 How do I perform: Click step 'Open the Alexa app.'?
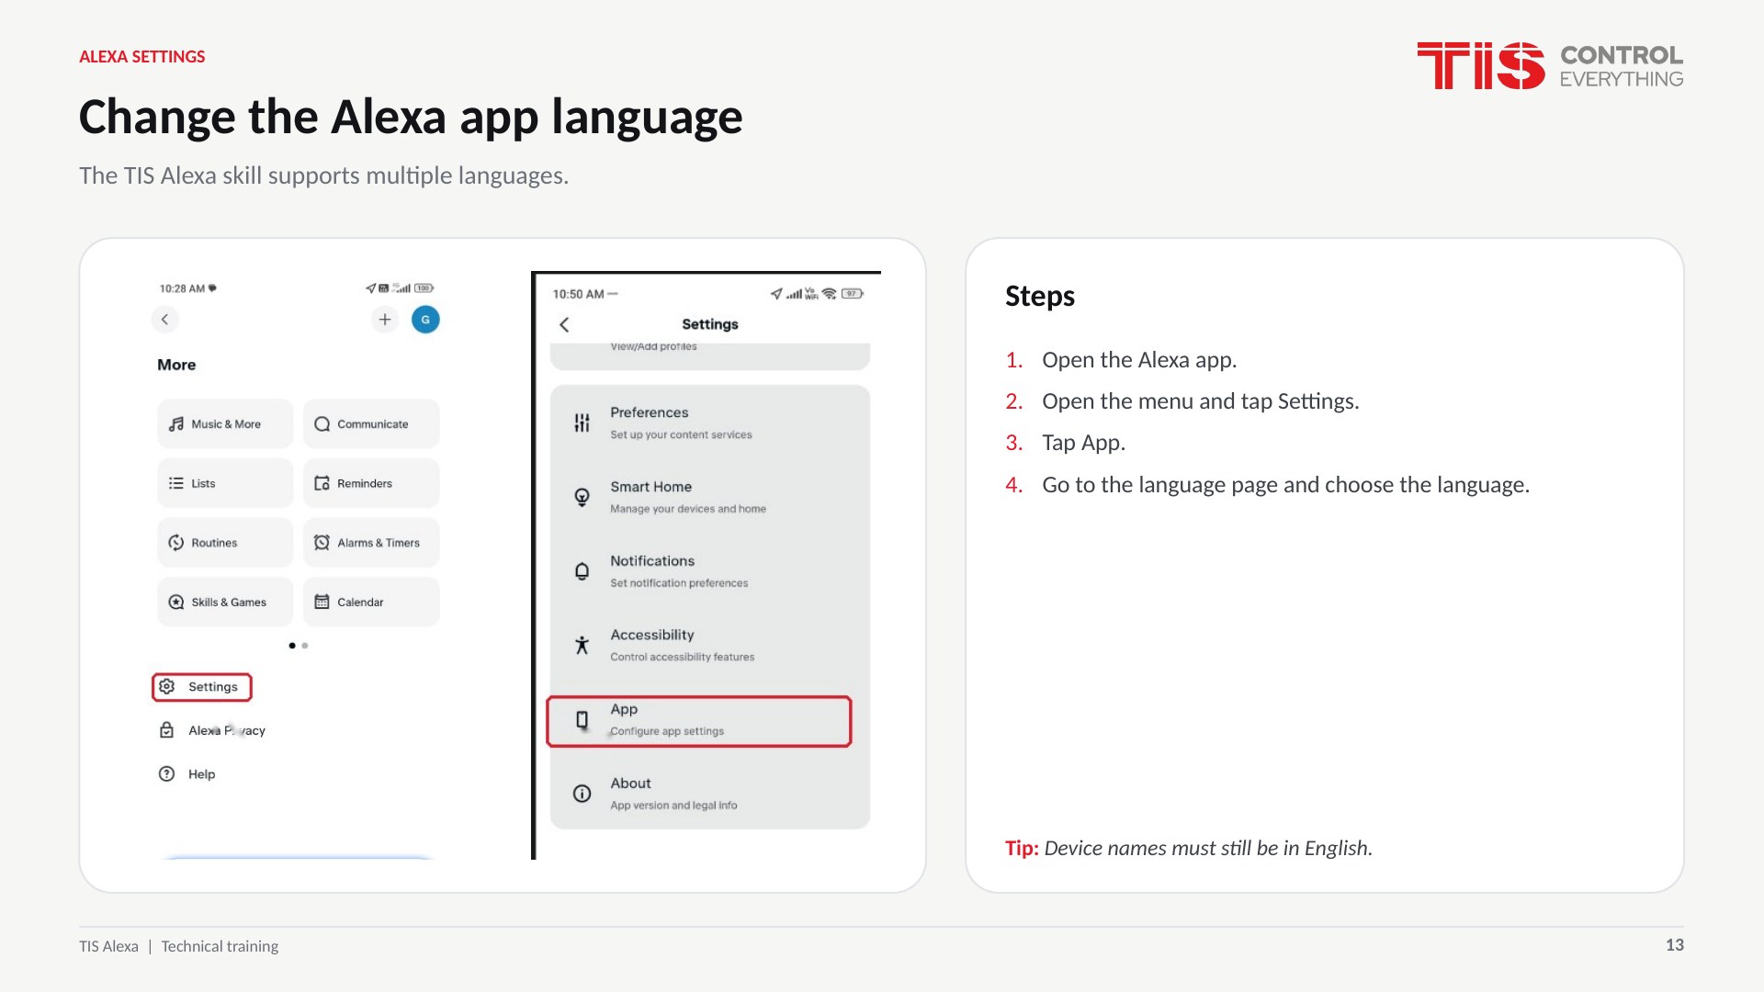click(1139, 360)
